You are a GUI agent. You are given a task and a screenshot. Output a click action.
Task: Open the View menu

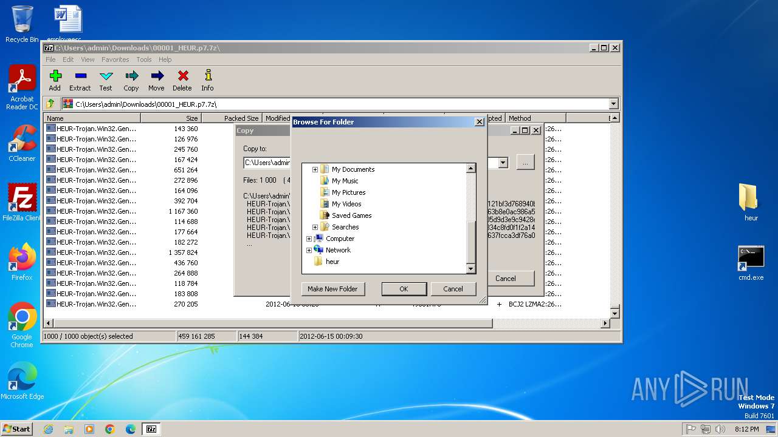88,59
